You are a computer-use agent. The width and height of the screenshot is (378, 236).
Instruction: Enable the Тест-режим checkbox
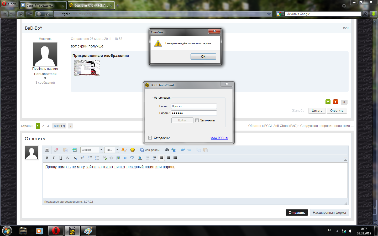pos(150,138)
